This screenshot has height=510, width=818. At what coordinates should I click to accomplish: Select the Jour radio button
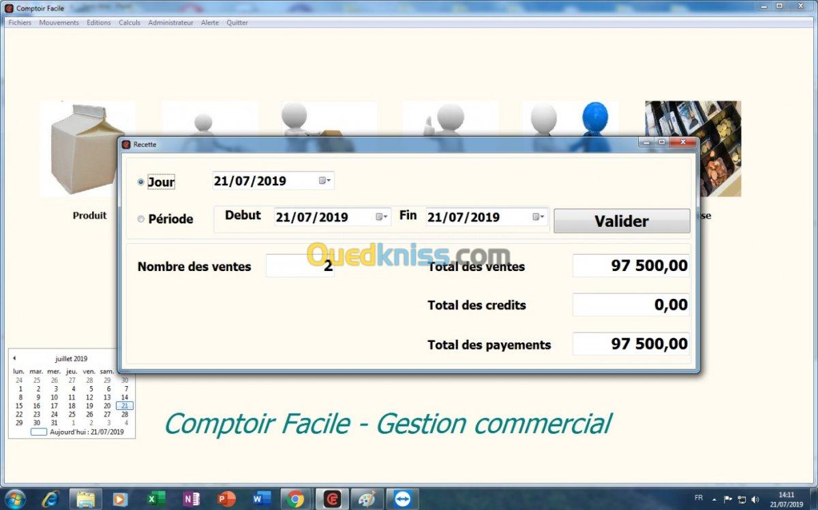pyautogui.click(x=141, y=182)
